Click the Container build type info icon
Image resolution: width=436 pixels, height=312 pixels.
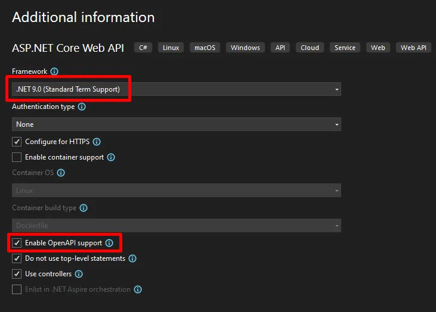pyautogui.click(x=84, y=208)
